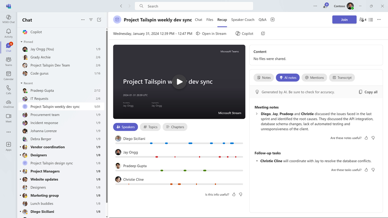Screen dimensions: 388x218
Task: Open the Speaker Coach tab
Action: click(x=243, y=19)
